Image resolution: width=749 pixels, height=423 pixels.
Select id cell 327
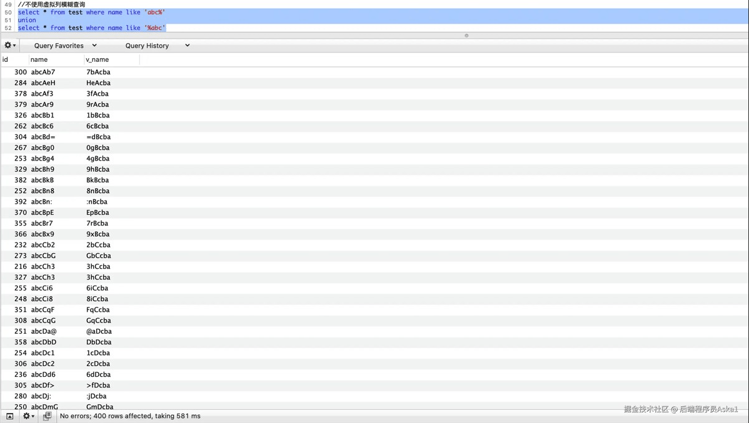[x=21, y=277]
